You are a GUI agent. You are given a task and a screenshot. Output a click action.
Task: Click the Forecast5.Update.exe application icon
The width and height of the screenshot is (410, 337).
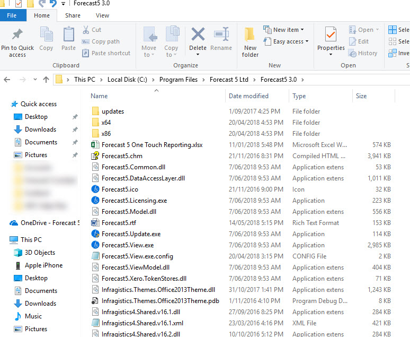[95, 234]
